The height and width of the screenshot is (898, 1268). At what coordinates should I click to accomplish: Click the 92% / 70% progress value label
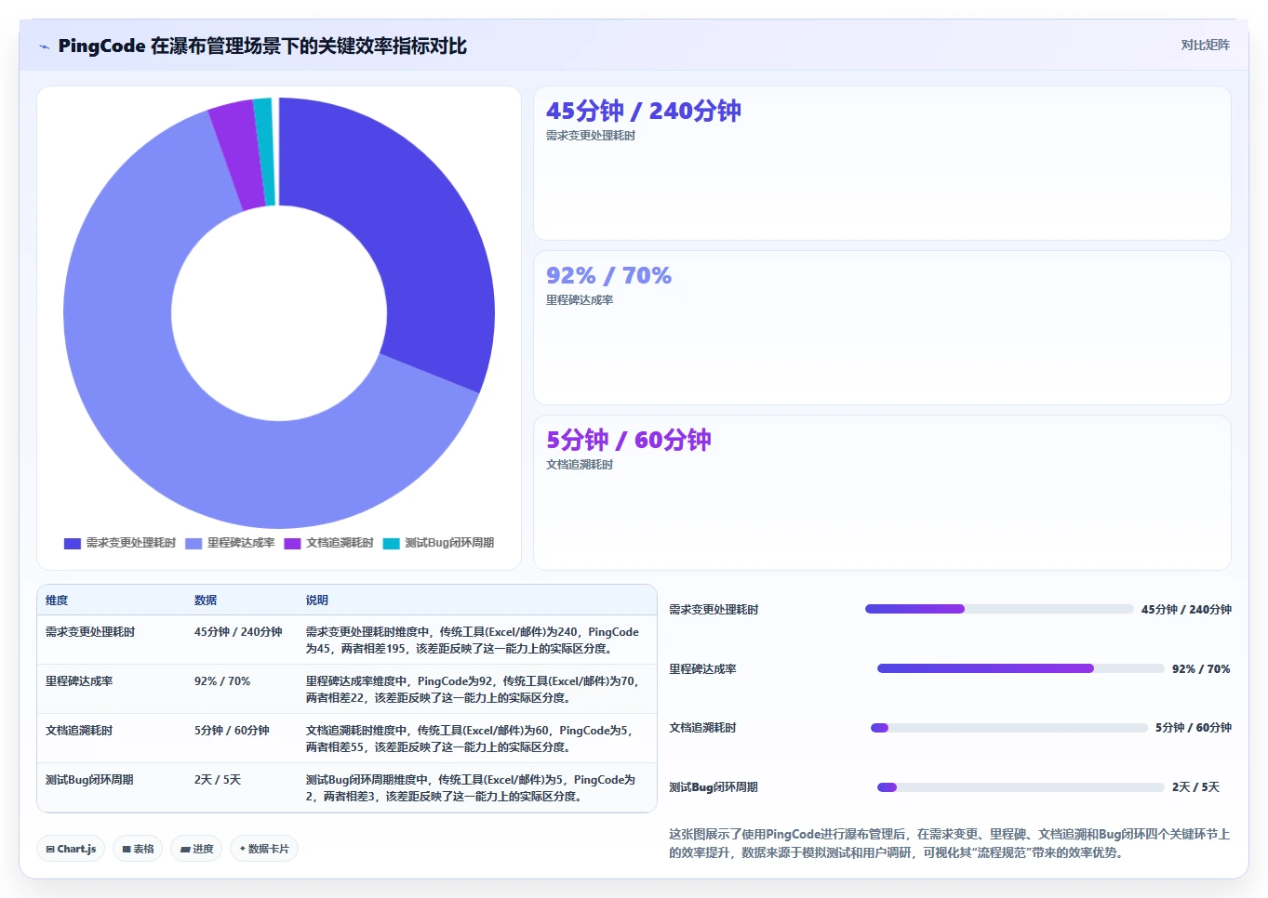tap(1201, 669)
